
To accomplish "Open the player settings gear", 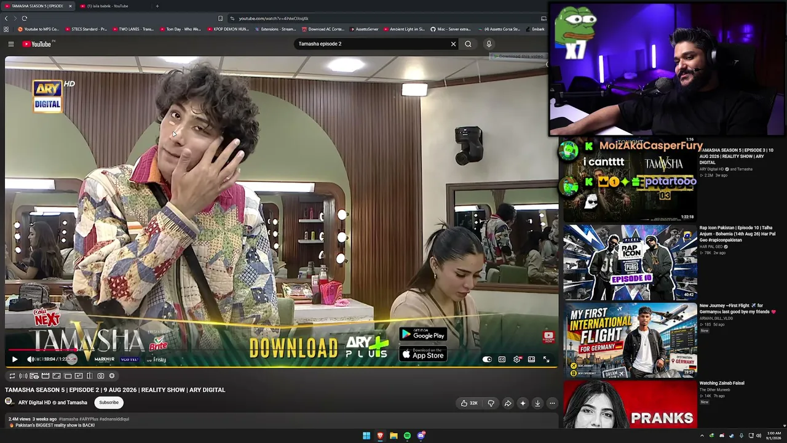I will [516, 359].
